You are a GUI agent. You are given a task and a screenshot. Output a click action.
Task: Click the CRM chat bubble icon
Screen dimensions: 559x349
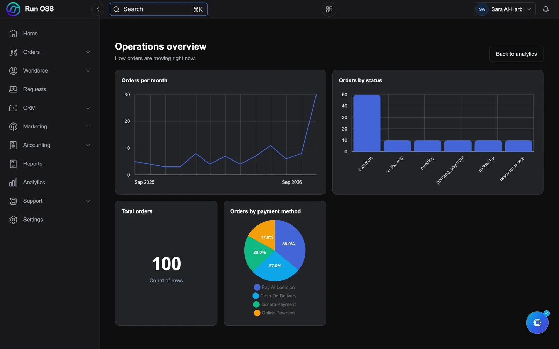click(13, 108)
